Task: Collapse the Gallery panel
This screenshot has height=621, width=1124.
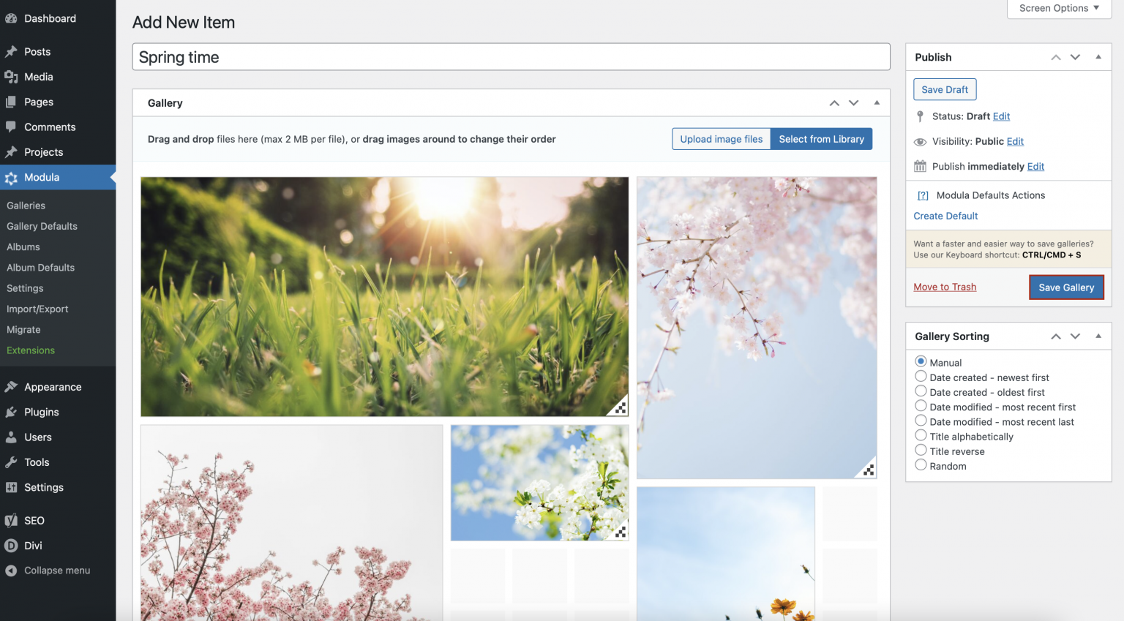Action: [x=877, y=102]
